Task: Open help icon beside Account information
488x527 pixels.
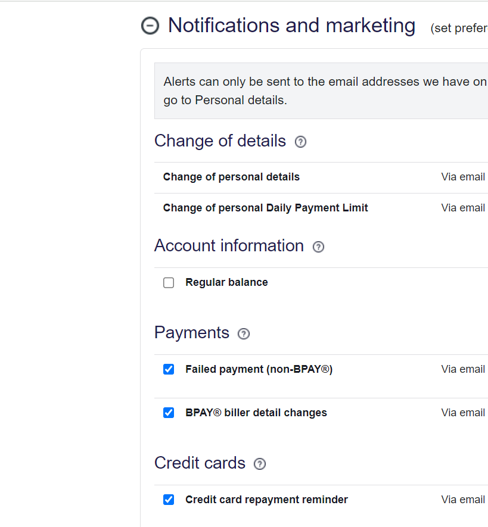Action: coord(318,247)
